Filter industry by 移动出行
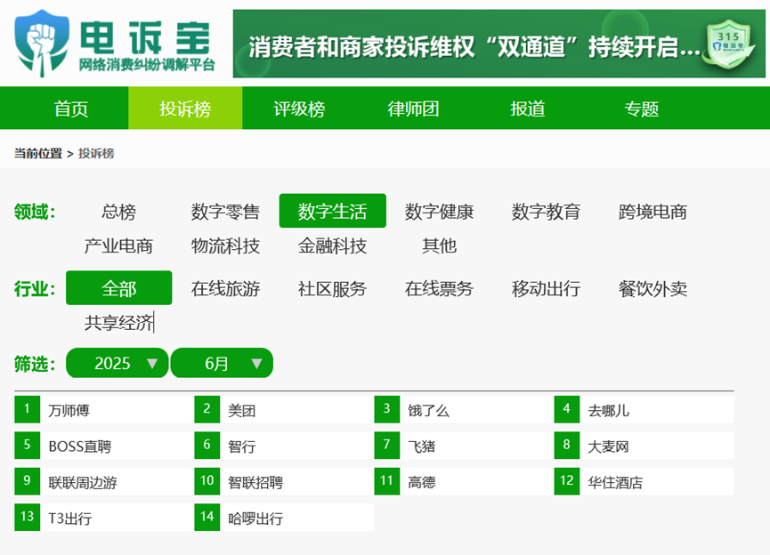 (x=546, y=288)
